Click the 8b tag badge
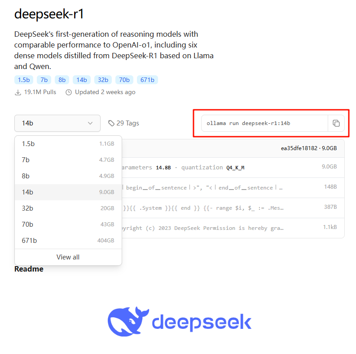This screenshot has width=356, height=354. coord(62,80)
